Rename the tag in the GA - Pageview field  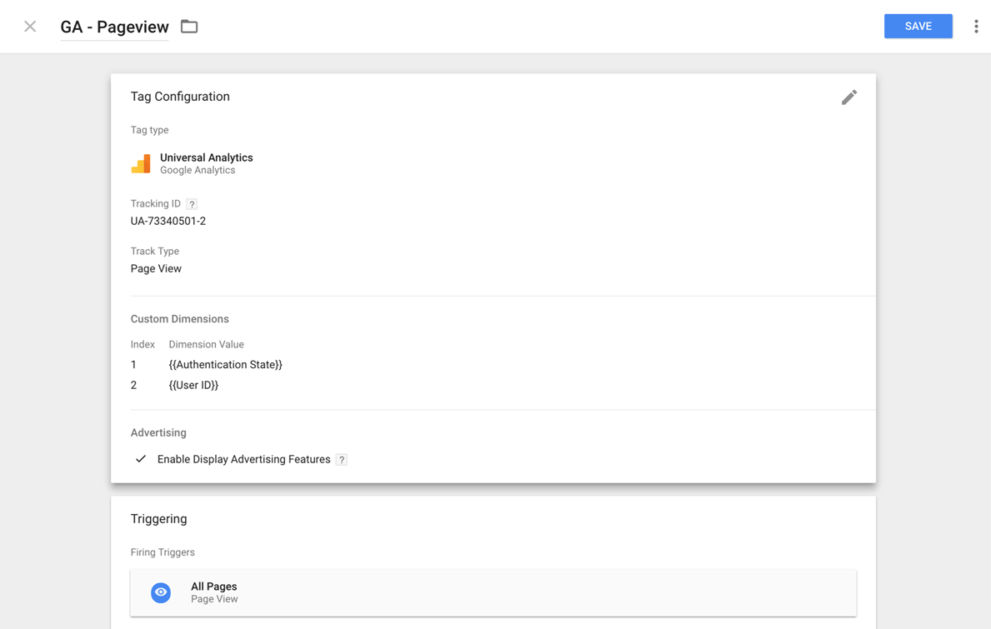[114, 26]
